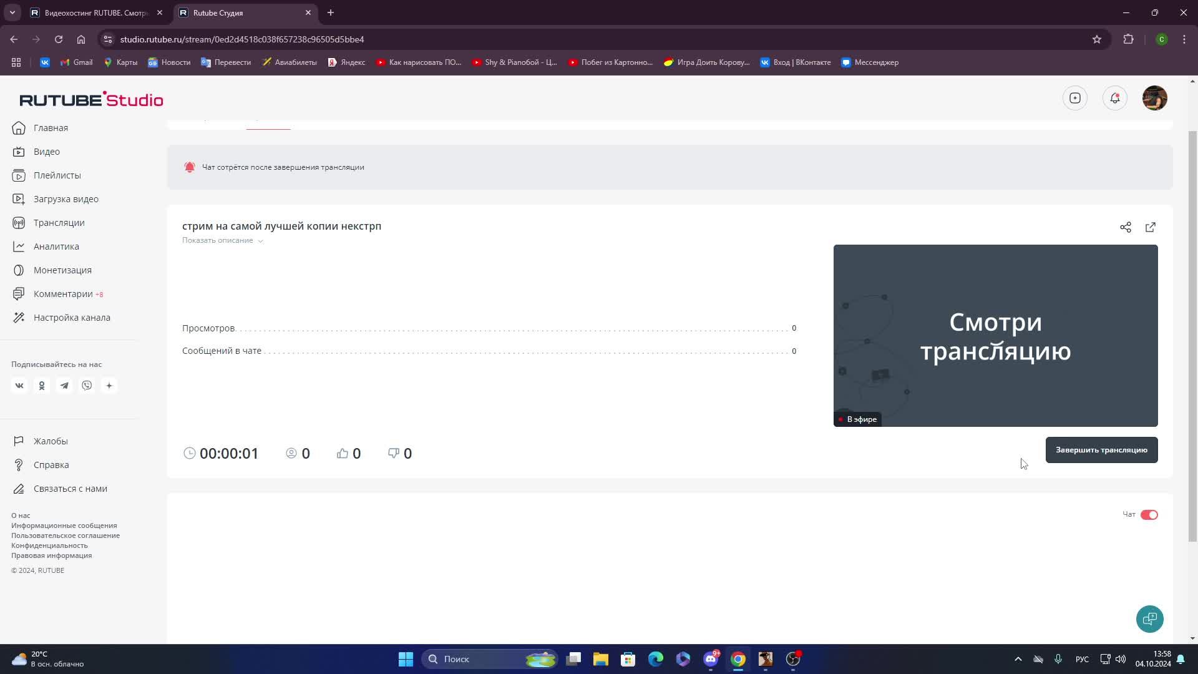Viewport: 1198px width, 674px height.
Task: Click the Монетизация coin icon
Action: (x=19, y=270)
